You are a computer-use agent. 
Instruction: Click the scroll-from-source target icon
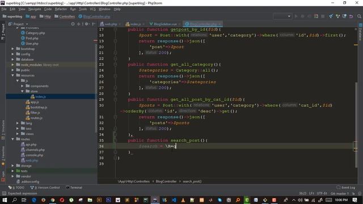click(73, 24)
